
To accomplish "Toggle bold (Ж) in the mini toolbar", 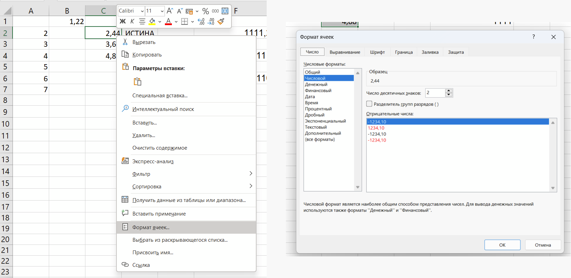I will coord(123,22).
